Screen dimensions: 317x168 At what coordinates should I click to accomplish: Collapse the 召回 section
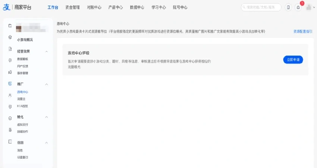pos(47,143)
